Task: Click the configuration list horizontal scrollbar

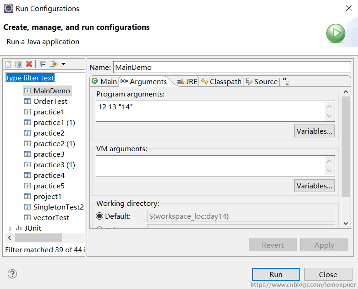Action: click(38, 238)
